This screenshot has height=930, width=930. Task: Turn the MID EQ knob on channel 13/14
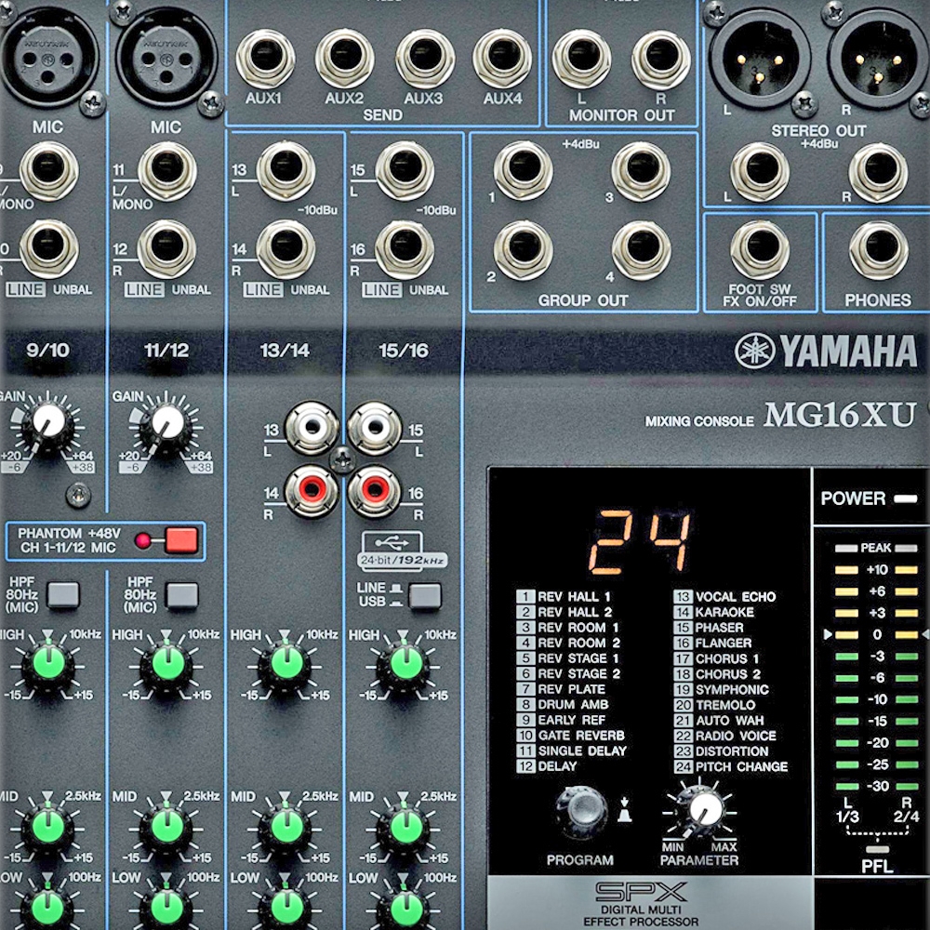[286, 826]
